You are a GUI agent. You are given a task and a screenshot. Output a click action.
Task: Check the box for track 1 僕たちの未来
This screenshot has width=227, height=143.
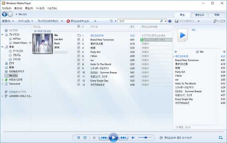tap(78, 35)
